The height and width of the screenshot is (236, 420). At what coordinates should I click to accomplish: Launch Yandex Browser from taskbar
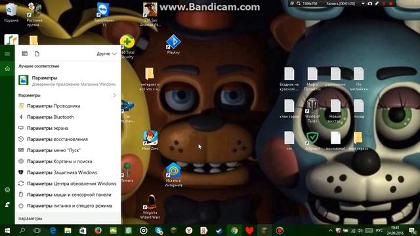[189, 230]
